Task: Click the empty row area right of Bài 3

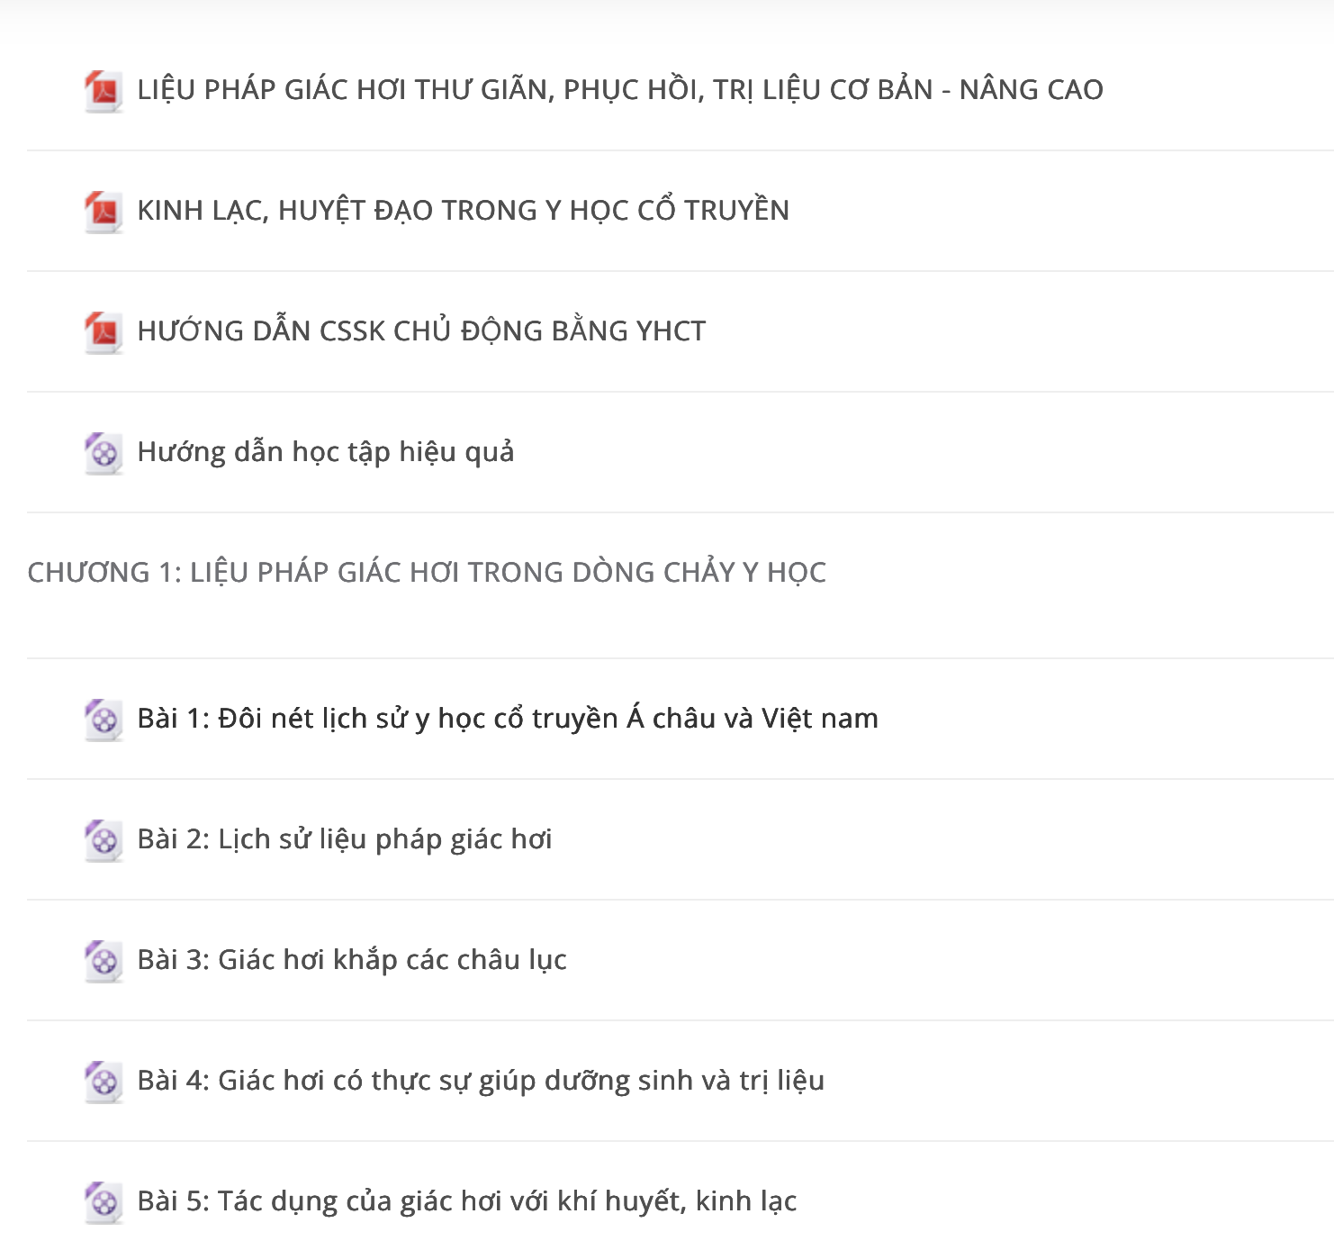Action: 950,960
